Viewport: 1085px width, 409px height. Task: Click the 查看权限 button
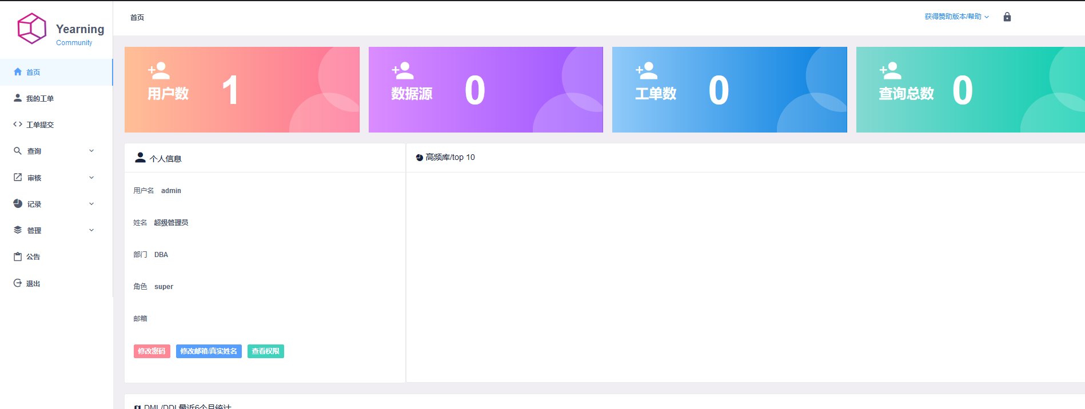point(266,351)
